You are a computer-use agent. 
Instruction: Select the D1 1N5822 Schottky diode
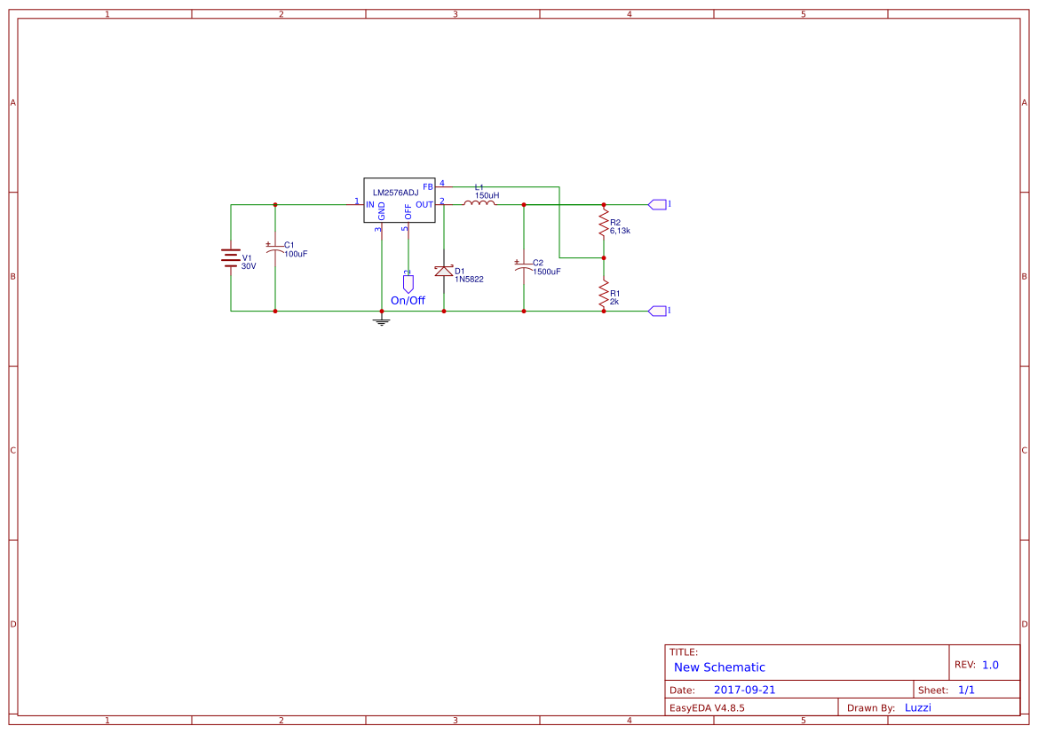pyautogui.click(x=444, y=271)
